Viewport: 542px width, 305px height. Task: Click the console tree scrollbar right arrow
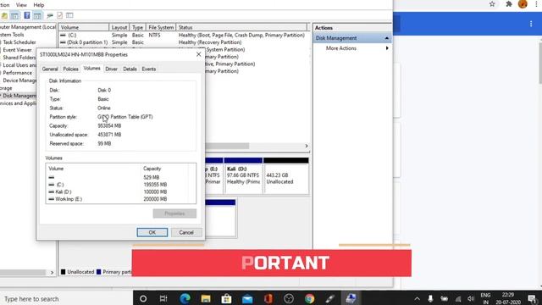point(52,273)
